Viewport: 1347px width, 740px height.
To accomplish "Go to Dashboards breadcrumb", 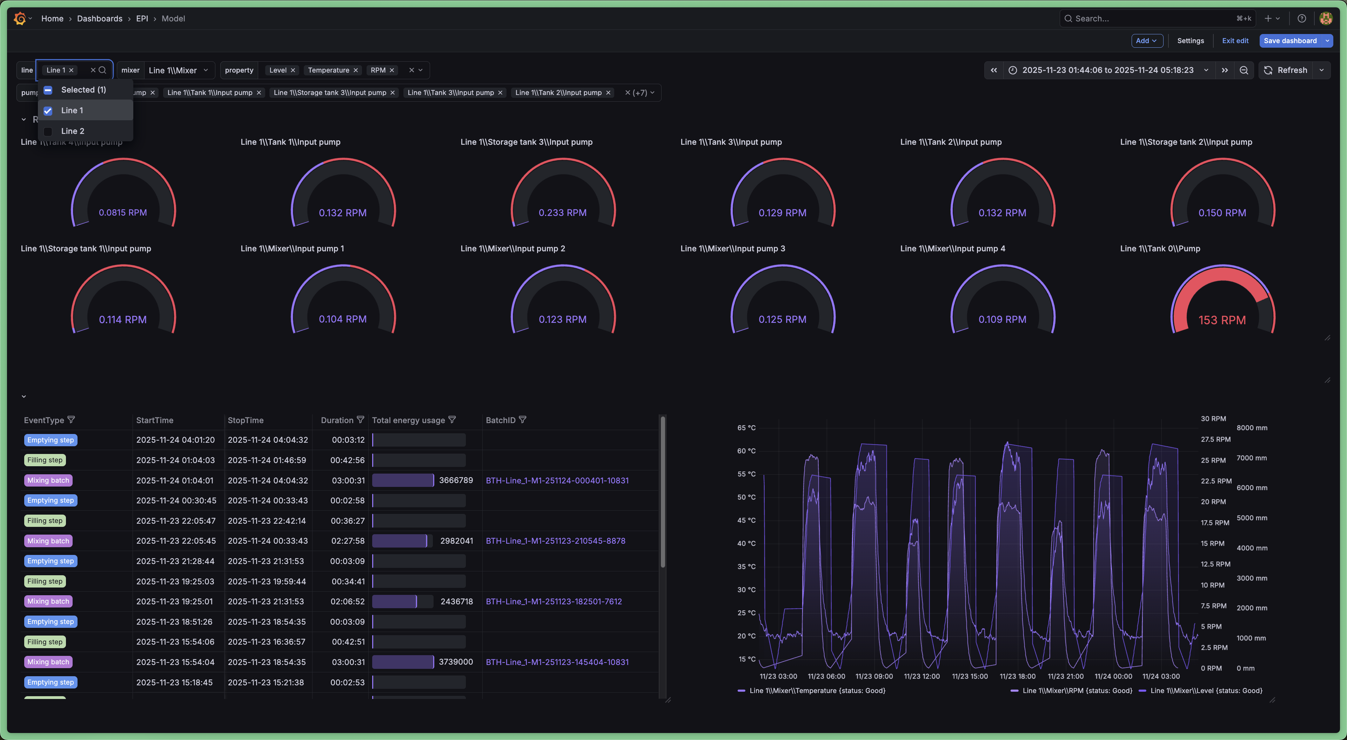I will 99,18.
